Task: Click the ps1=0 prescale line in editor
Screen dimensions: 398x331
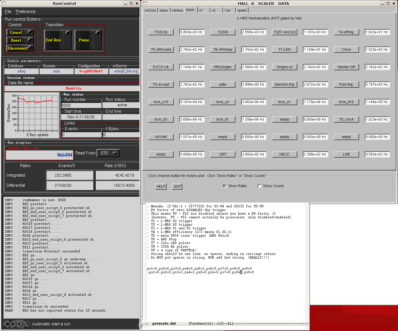Action: coord(199,268)
